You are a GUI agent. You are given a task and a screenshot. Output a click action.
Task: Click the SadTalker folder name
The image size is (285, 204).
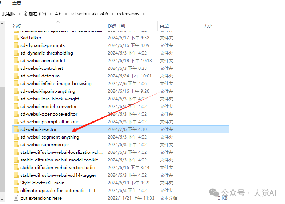pos(31,38)
